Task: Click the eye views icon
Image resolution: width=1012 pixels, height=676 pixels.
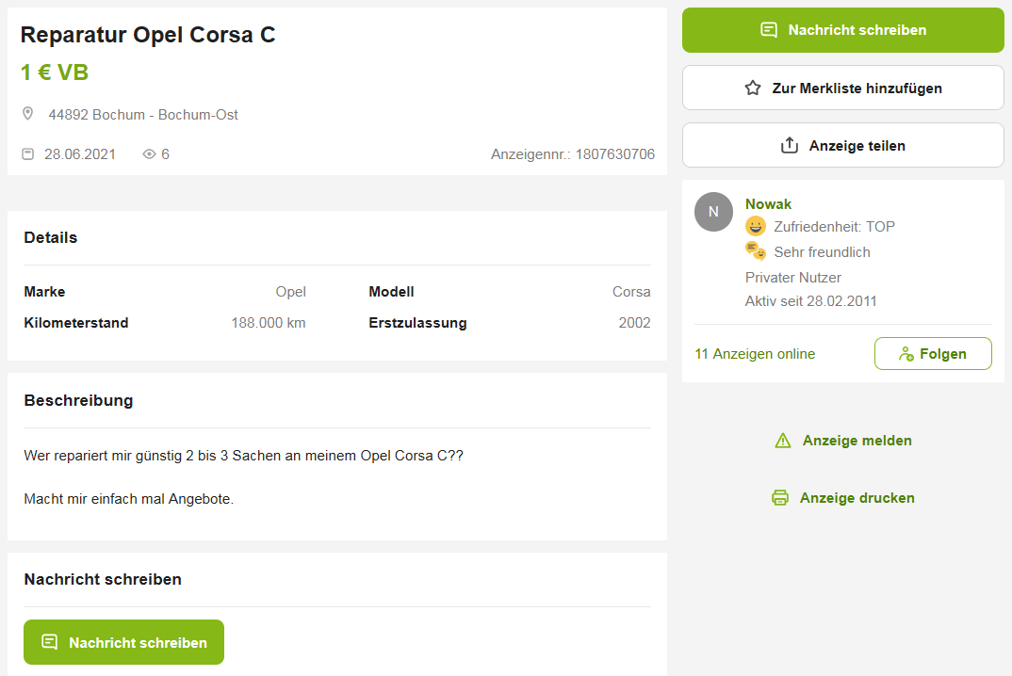Action: point(149,153)
